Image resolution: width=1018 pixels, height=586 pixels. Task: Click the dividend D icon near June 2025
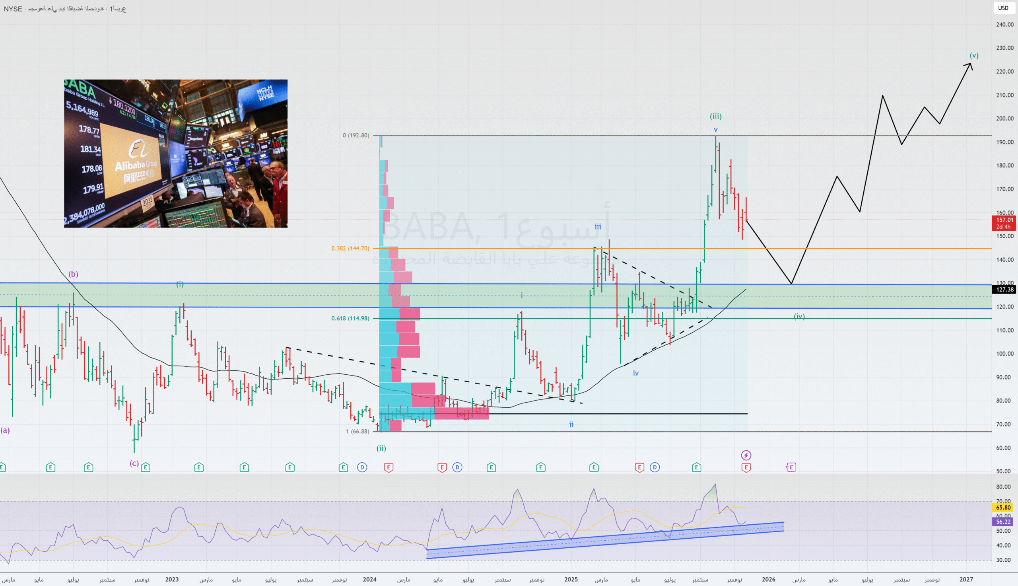pyautogui.click(x=655, y=467)
